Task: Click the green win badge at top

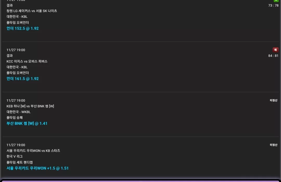Action: (276, 1)
